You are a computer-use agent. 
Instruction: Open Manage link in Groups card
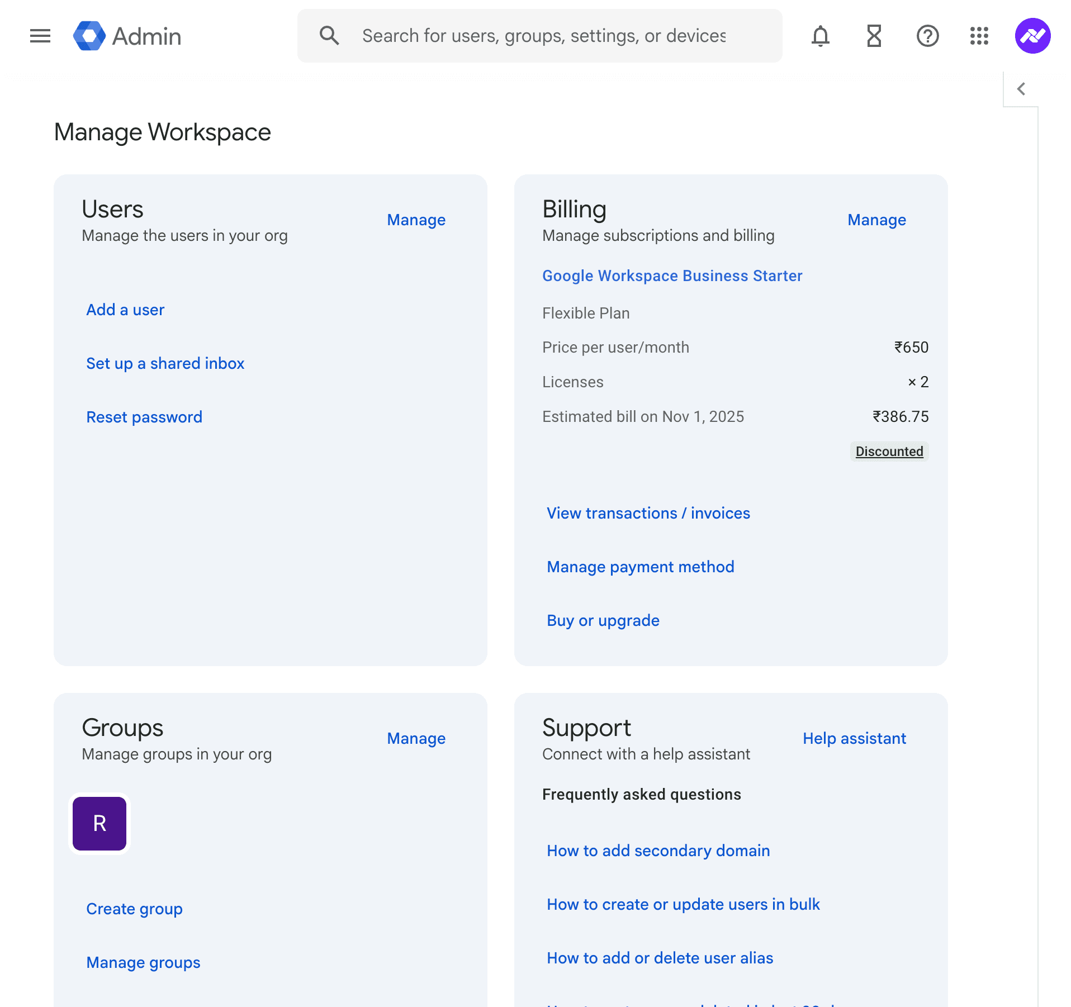coord(416,738)
